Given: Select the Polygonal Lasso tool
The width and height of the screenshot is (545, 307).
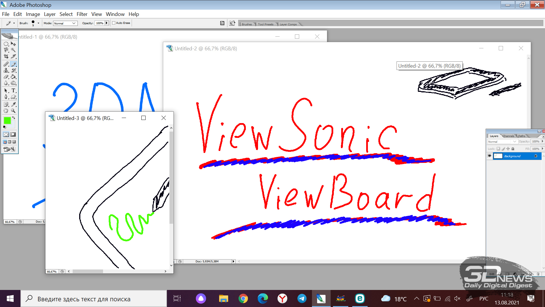Looking at the screenshot, I should click(6, 50).
